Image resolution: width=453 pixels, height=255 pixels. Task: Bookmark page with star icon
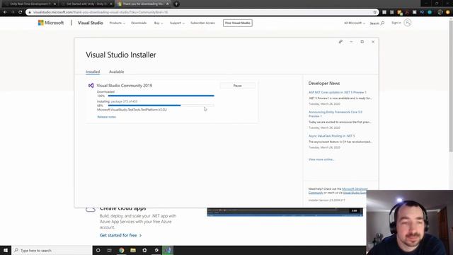[x=375, y=12]
